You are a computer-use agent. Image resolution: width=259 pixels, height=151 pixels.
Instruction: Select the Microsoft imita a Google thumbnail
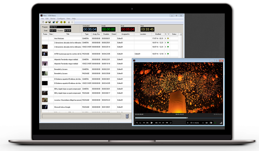pos(45,107)
